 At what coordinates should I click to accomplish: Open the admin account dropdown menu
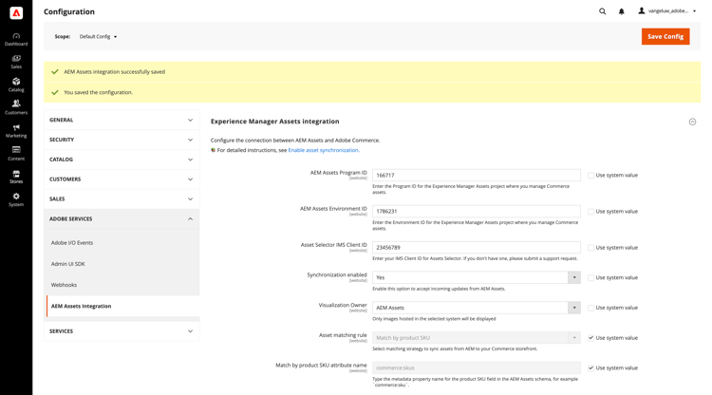[667, 10]
